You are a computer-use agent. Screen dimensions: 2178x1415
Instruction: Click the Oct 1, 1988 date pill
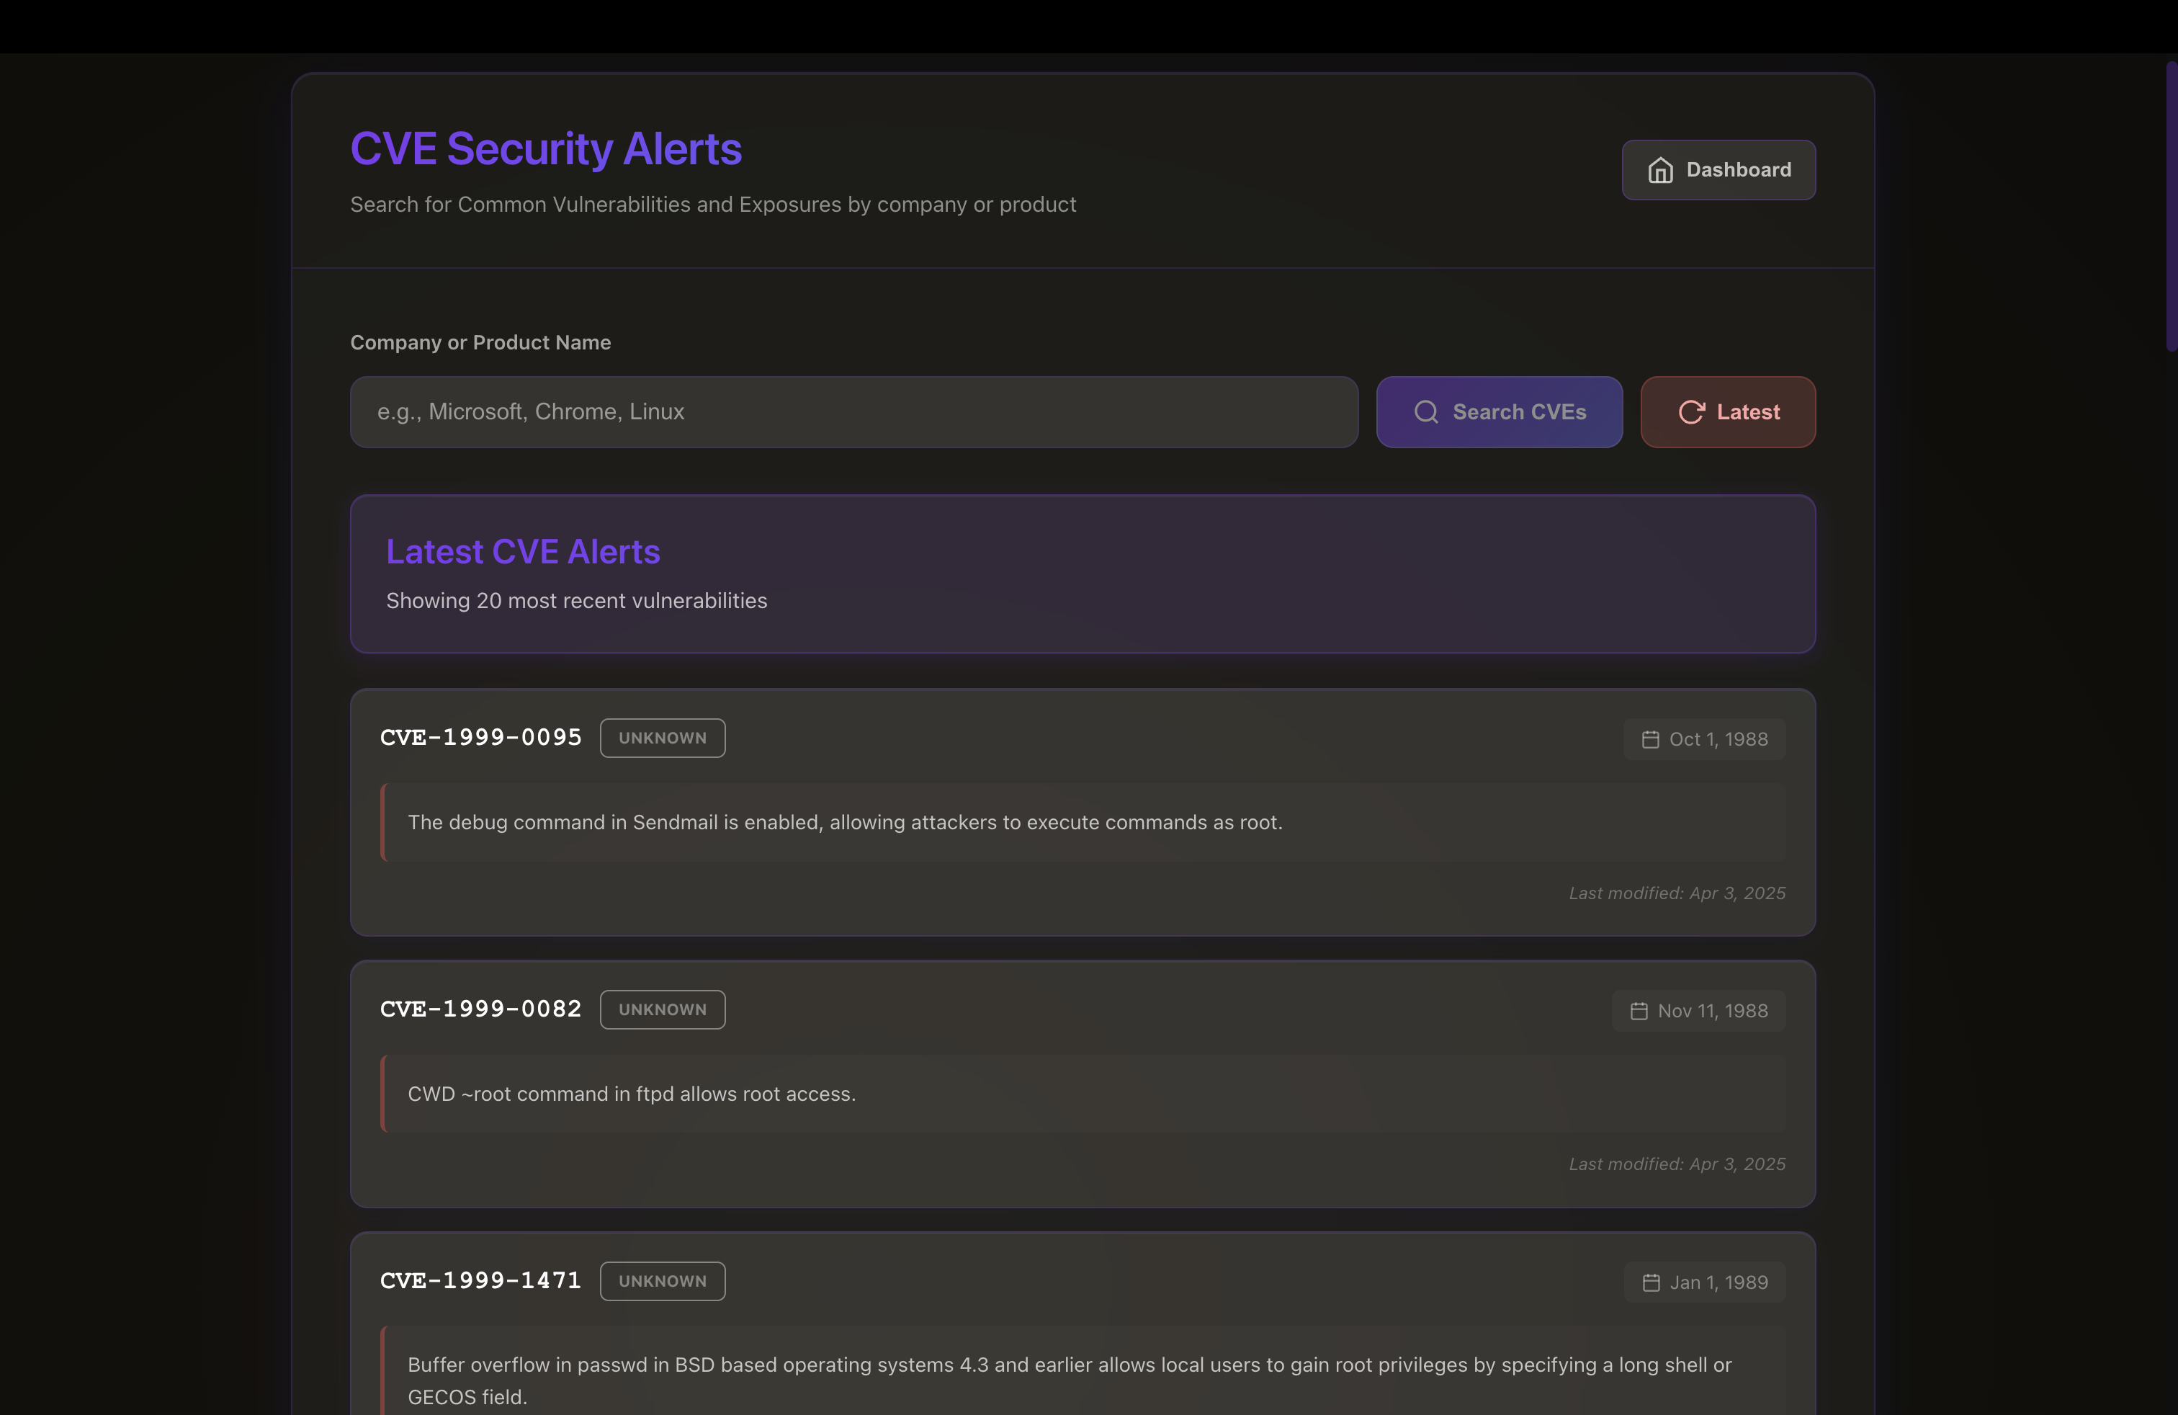[x=1704, y=738]
